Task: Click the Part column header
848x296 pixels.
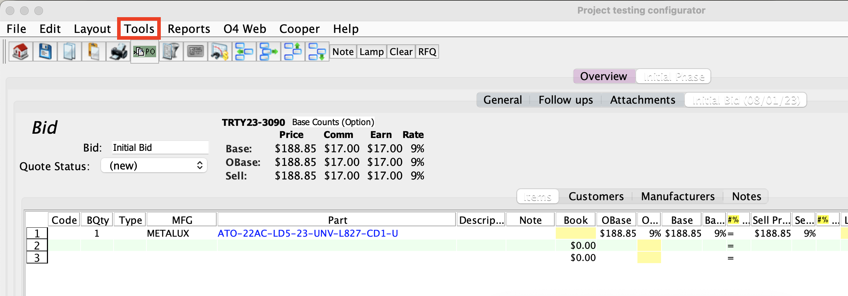Action: 337,220
